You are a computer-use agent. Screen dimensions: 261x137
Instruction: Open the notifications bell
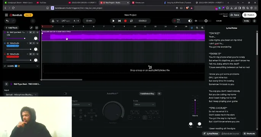[255, 21]
